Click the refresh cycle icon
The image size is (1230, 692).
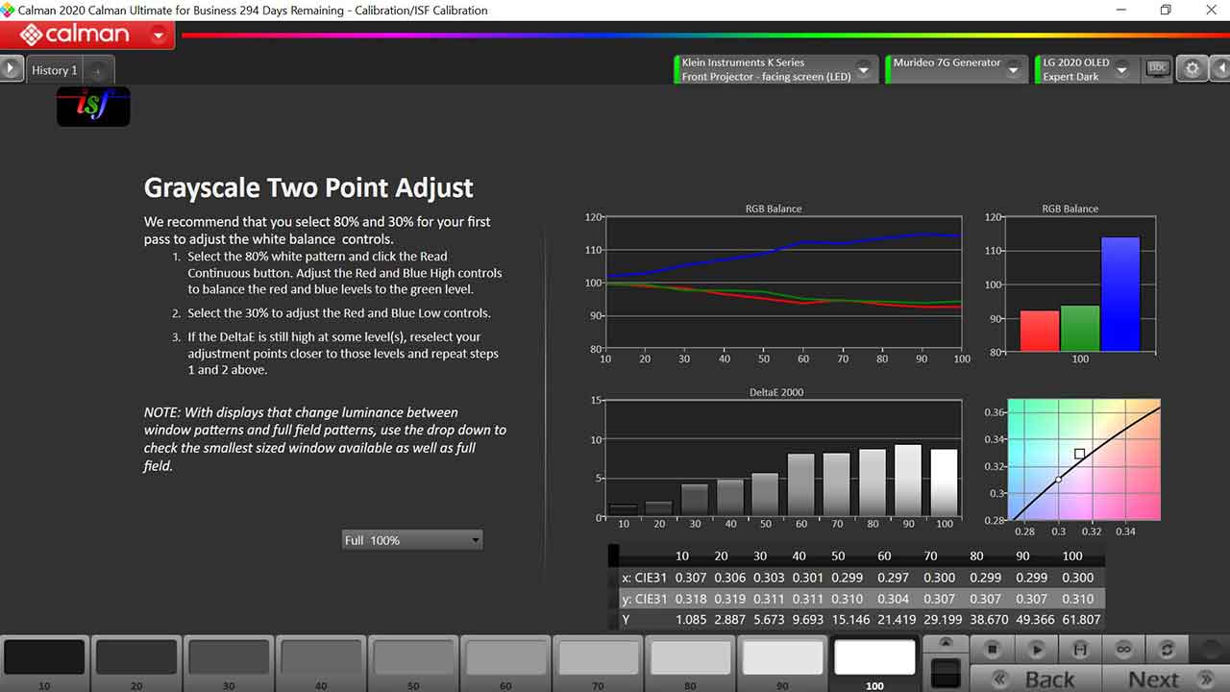tap(1168, 650)
